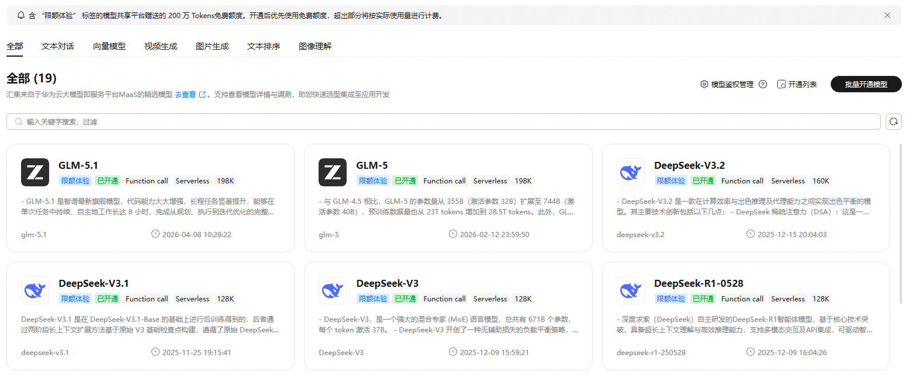Select the 全部 tab
This screenshot has width=909, height=375.
15,46
